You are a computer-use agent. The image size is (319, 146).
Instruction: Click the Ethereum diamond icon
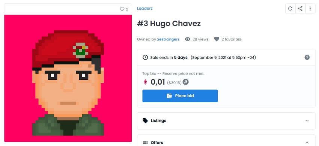point(145,82)
